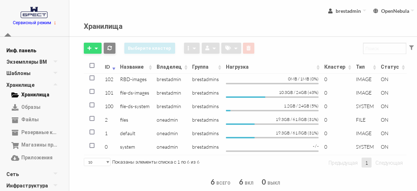
Task: Select the RBD-images row checkbox
Action: pos(92,78)
